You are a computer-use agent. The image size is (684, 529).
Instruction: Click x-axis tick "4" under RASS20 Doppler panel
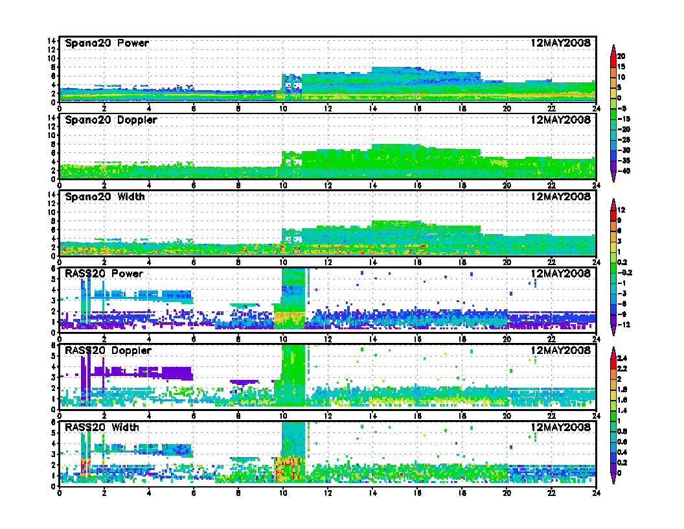click(149, 416)
